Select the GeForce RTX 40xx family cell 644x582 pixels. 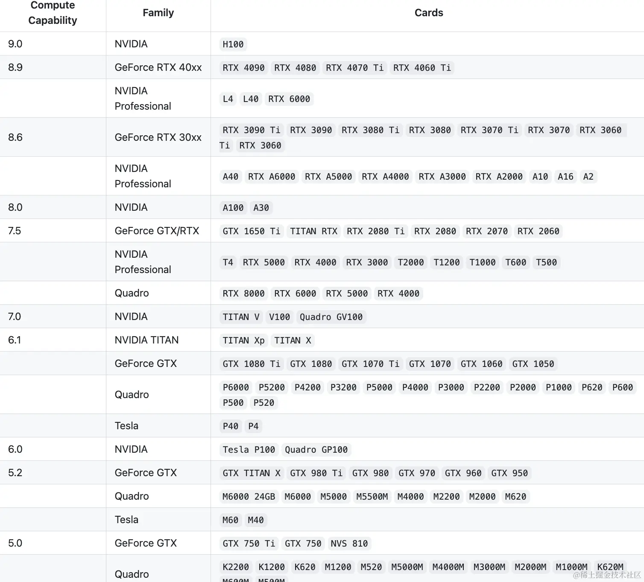[158, 67]
